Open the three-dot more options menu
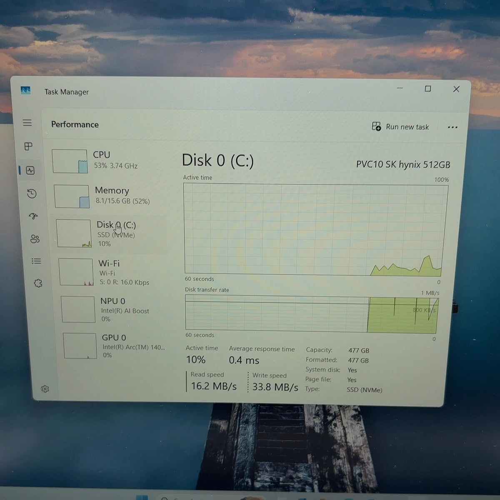Image resolution: width=500 pixels, height=500 pixels. (x=452, y=127)
